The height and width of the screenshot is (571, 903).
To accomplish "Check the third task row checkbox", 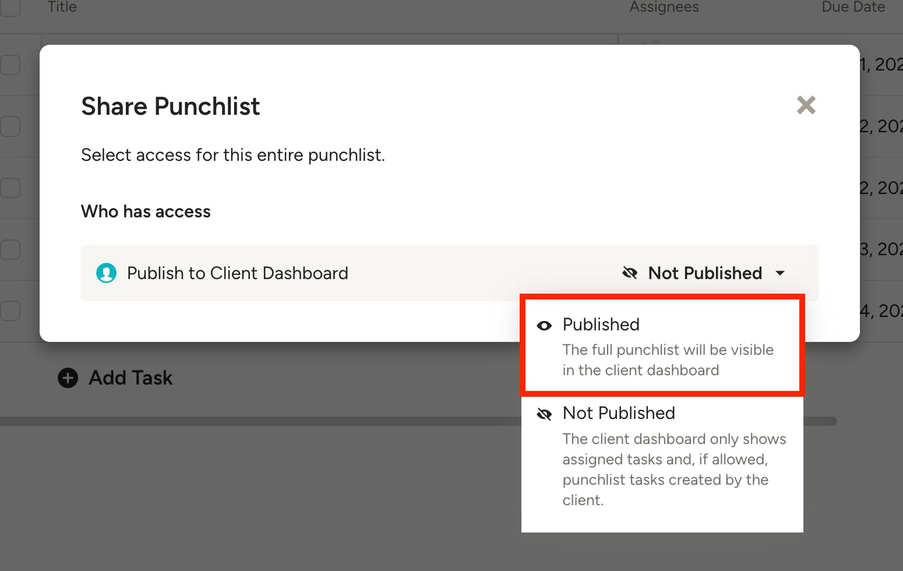I will point(10,188).
